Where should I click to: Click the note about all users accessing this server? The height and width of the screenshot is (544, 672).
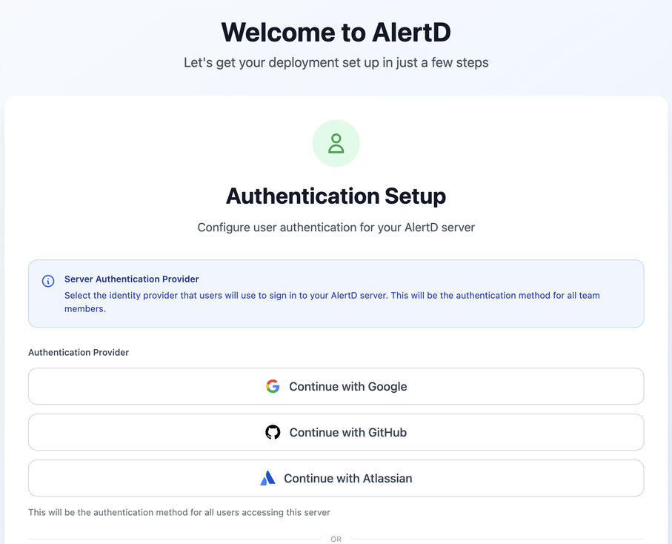click(179, 512)
